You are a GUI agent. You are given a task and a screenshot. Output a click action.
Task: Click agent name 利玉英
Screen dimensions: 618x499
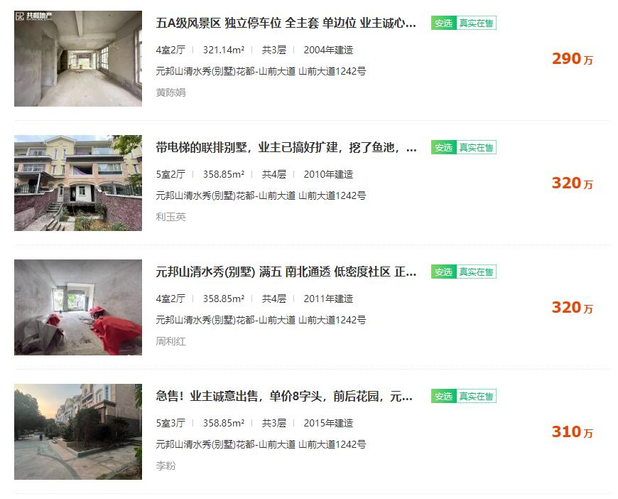pos(170,217)
